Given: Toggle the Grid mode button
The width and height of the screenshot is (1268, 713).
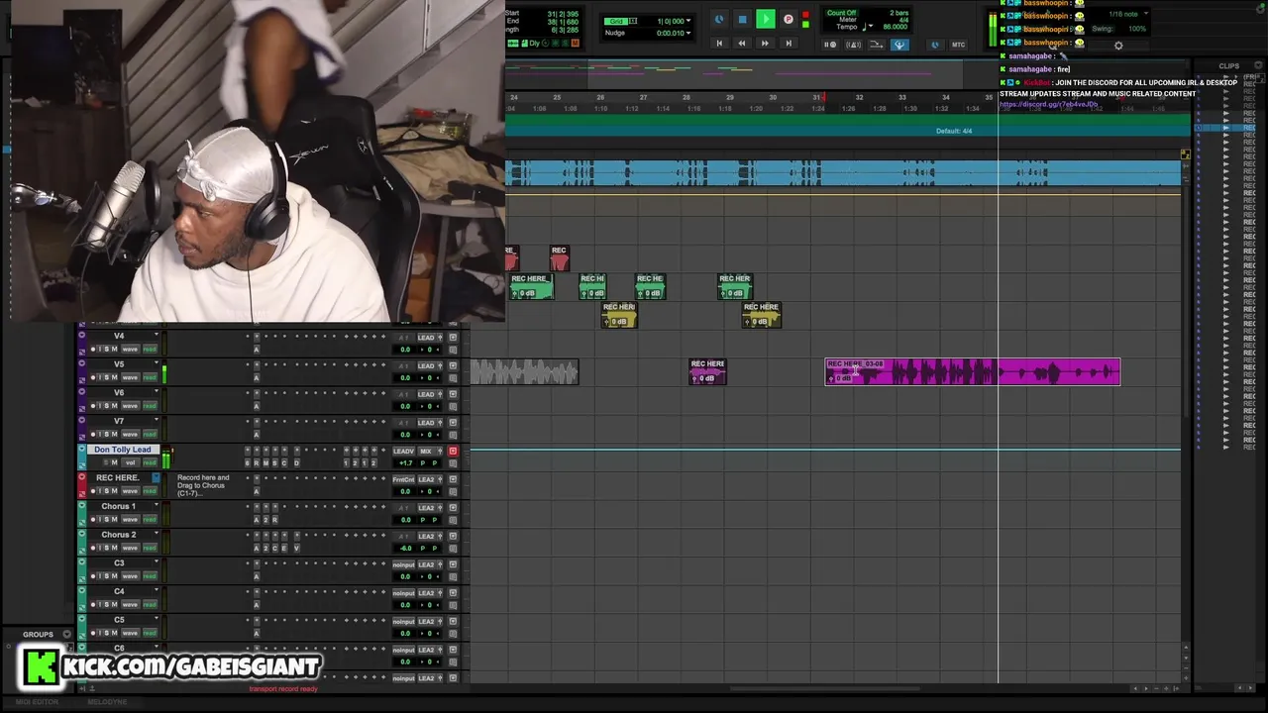Looking at the screenshot, I should coord(618,21).
